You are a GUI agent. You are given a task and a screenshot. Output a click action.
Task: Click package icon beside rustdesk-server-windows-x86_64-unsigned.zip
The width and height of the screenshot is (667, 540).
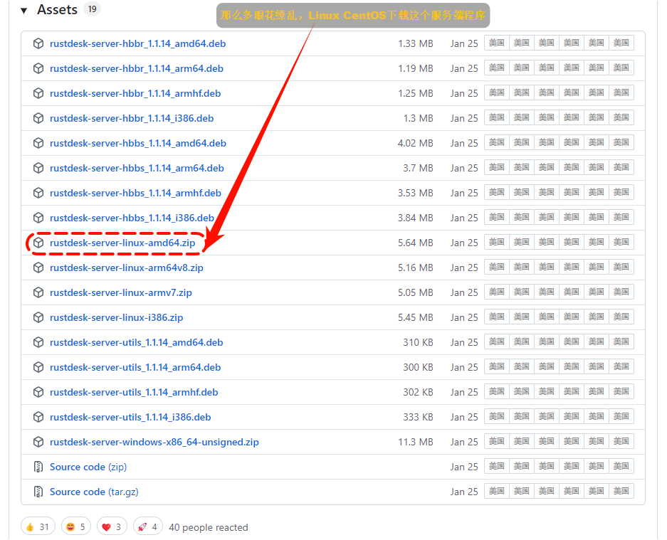click(x=38, y=442)
